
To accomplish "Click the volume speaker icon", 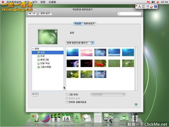I will click(153, 2).
